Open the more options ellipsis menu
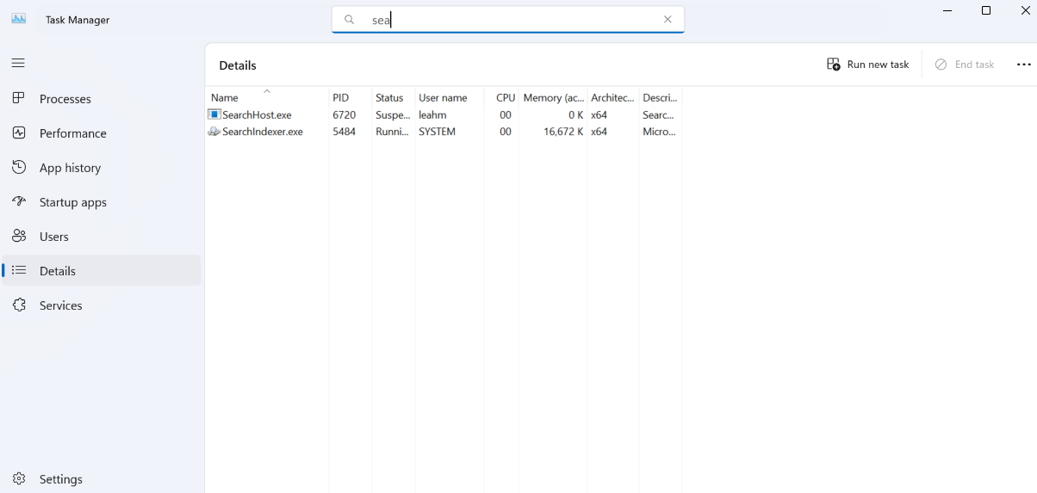This screenshot has width=1037, height=493. point(1023,65)
